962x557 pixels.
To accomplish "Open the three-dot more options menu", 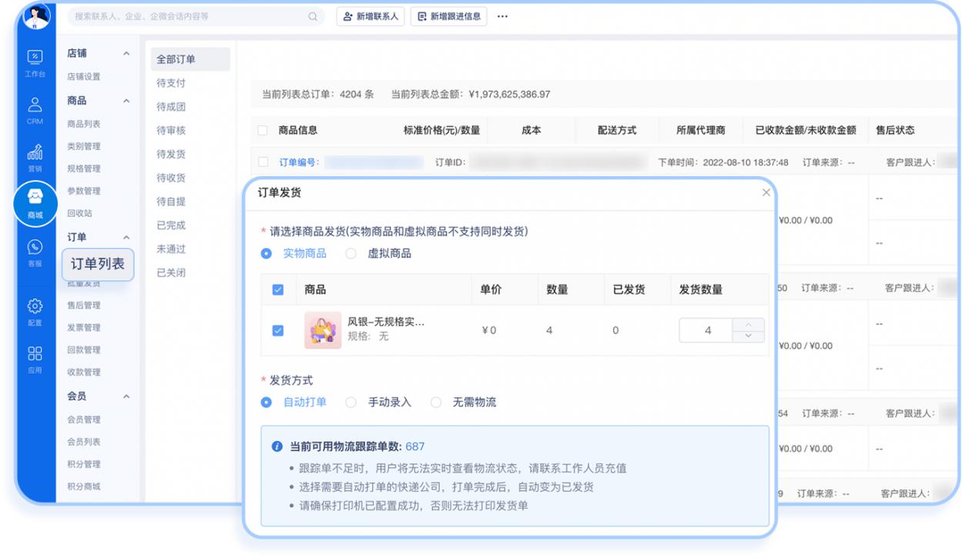I will [503, 16].
